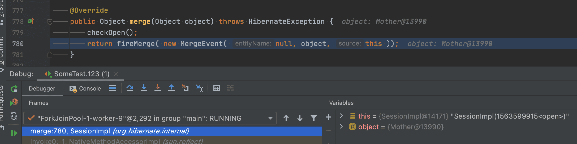
Task: Toggle the frames filter funnel icon
Action: [x=314, y=118]
